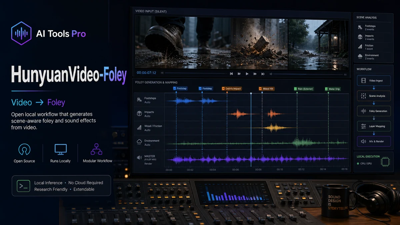Click the Impacts icon in Scene Analysis
Viewport: 400px width, 225px height.
360,37
